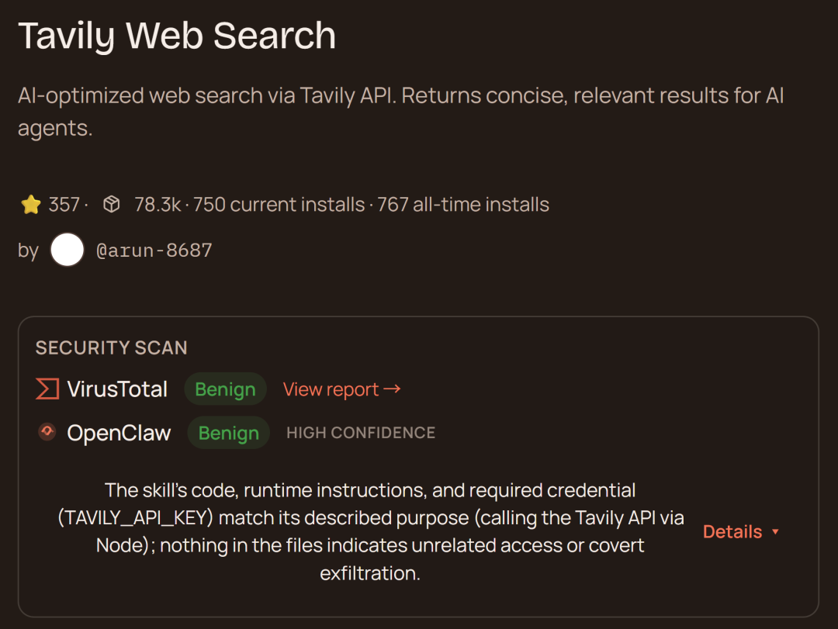Open the @arun-8687 author profile
Screen dimensions: 838x629
coord(154,251)
